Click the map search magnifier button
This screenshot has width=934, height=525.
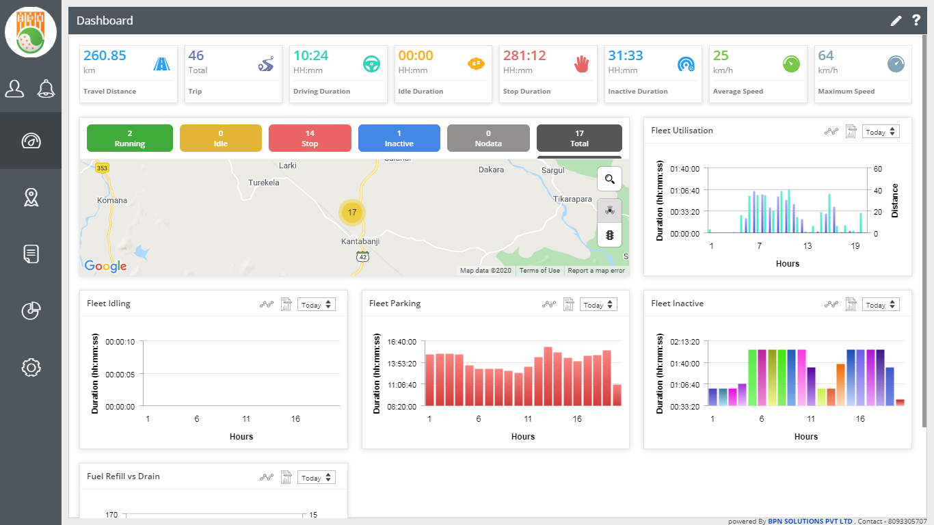(609, 179)
